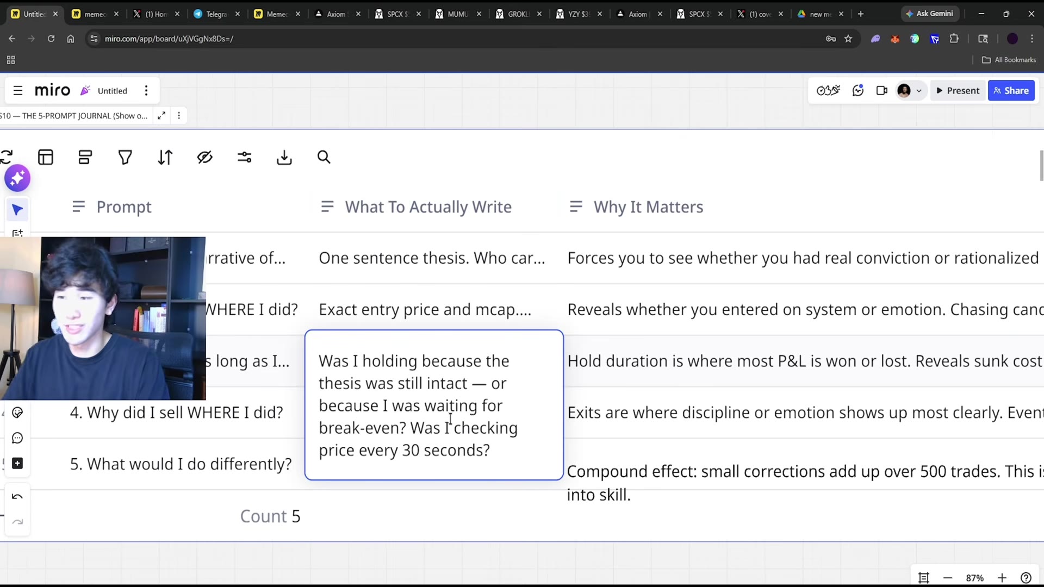Open the MetaMask fox extension
Screen dimensions: 1044x587
pos(895,39)
